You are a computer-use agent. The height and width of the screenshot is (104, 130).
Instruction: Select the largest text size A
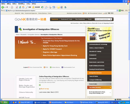click(x=106, y=13)
